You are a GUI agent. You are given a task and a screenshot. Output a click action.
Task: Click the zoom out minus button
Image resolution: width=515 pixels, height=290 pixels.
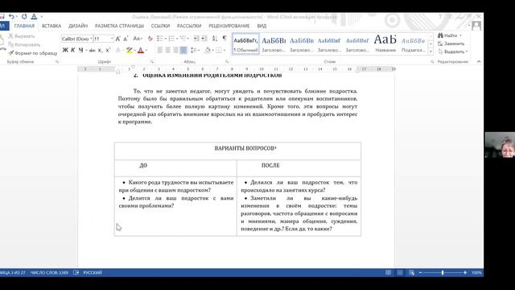420,272
